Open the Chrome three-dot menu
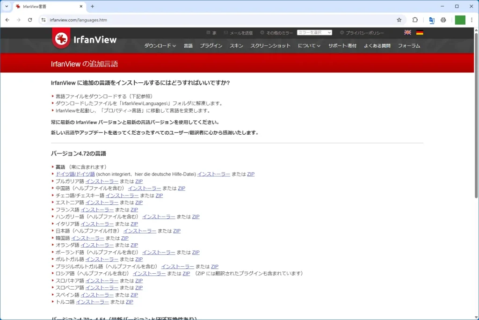 (x=472, y=20)
